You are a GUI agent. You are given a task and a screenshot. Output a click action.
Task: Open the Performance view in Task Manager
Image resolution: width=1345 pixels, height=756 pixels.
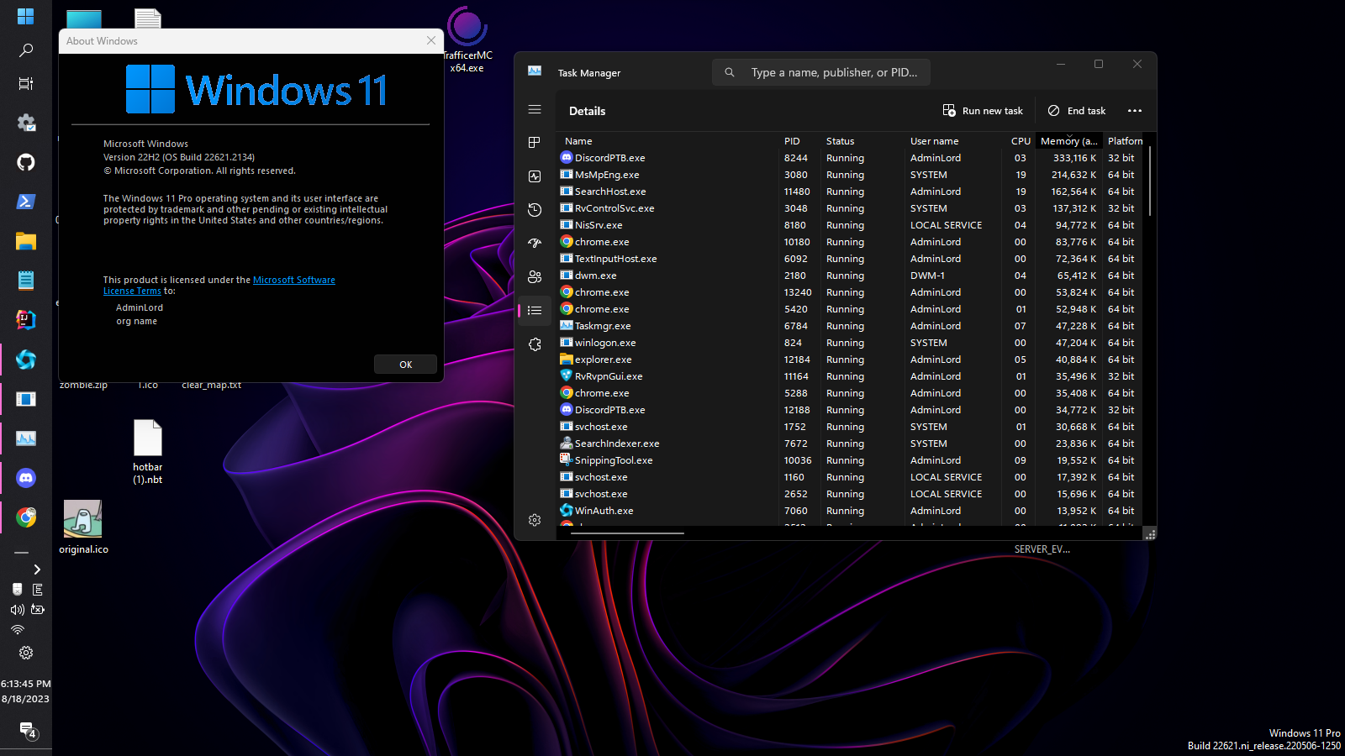(535, 176)
